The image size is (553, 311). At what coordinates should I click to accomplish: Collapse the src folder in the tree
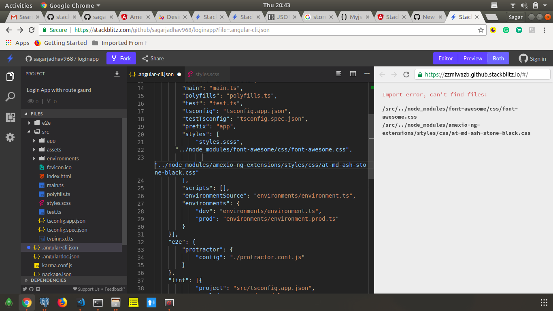coord(28,132)
